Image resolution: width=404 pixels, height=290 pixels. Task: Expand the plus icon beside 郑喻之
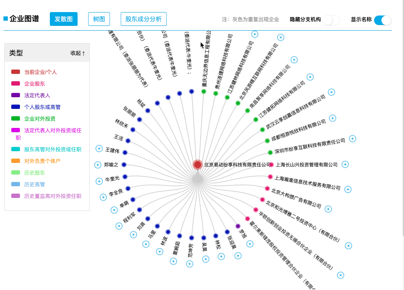pos(98,165)
